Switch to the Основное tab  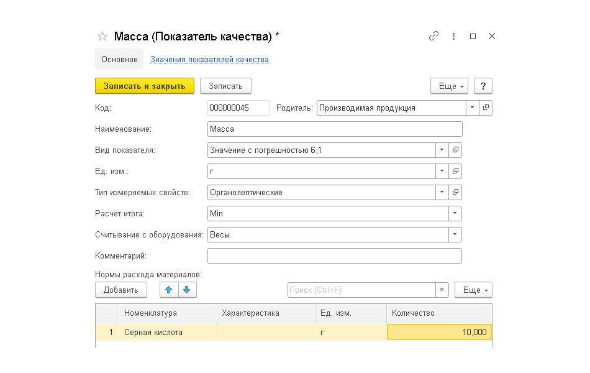pyautogui.click(x=119, y=59)
